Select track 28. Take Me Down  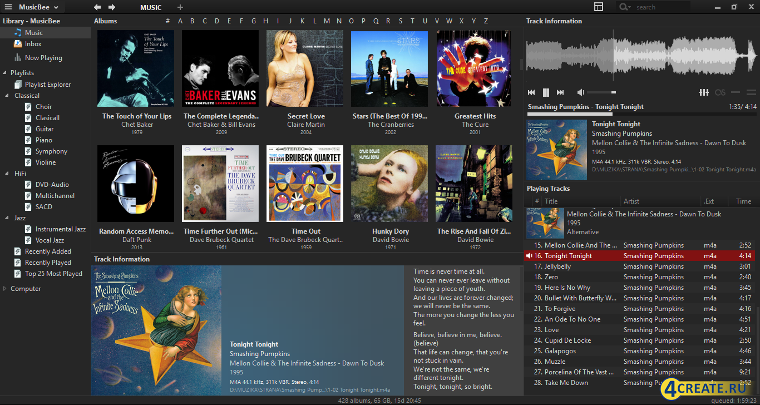coord(640,383)
